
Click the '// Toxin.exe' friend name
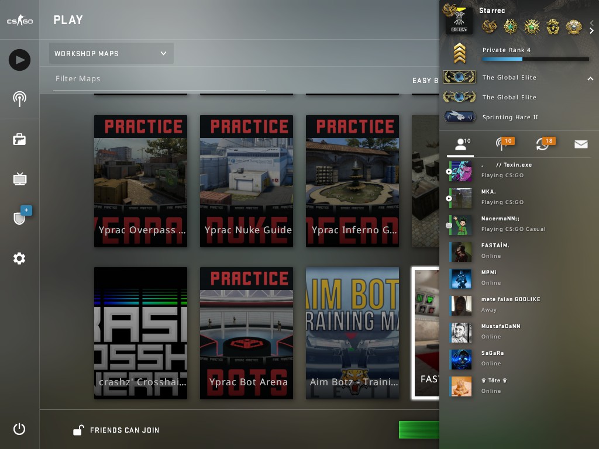[514, 165]
